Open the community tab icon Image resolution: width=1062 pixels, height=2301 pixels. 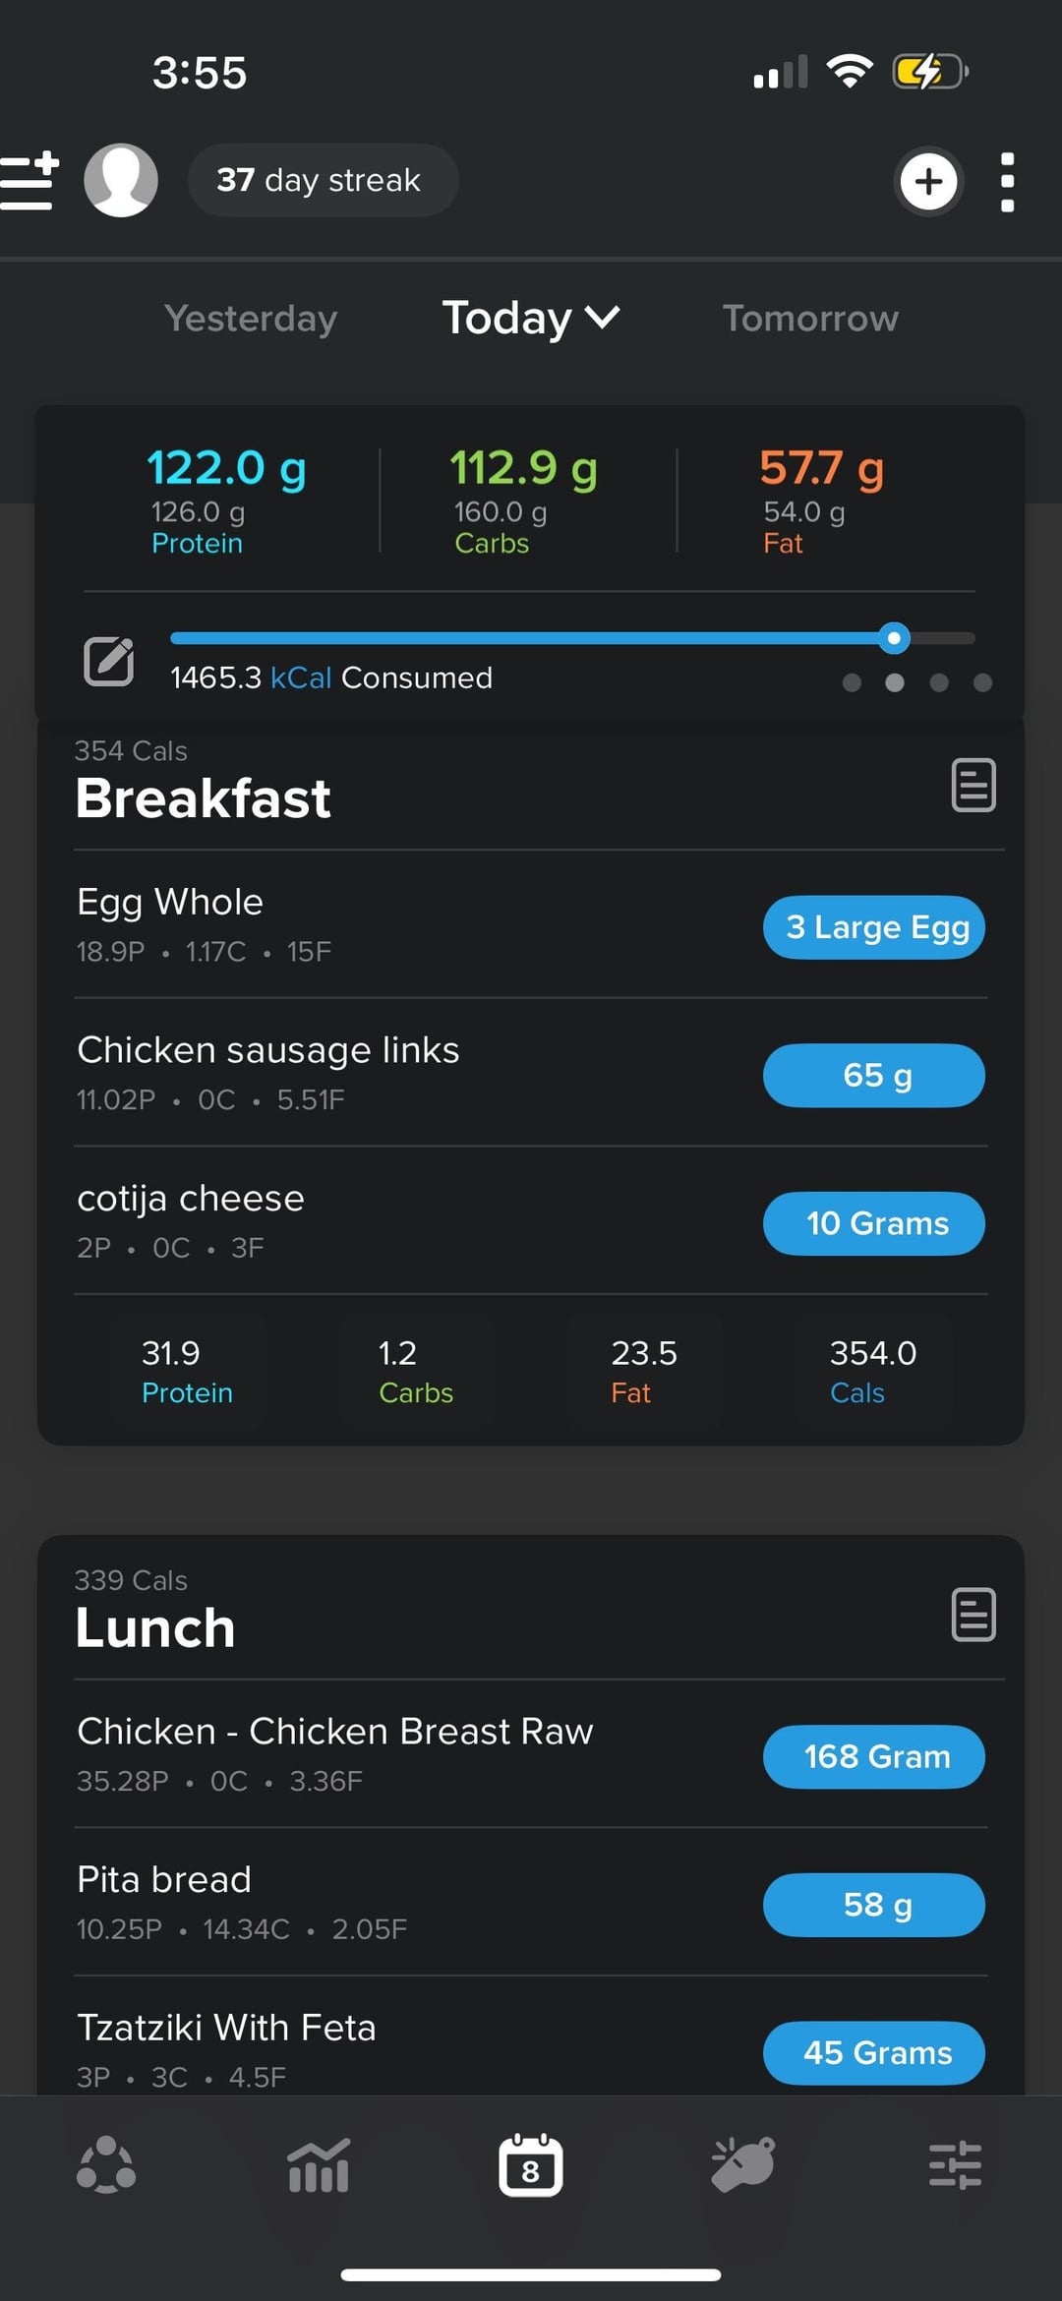pyautogui.click(x=106, y=2165)
